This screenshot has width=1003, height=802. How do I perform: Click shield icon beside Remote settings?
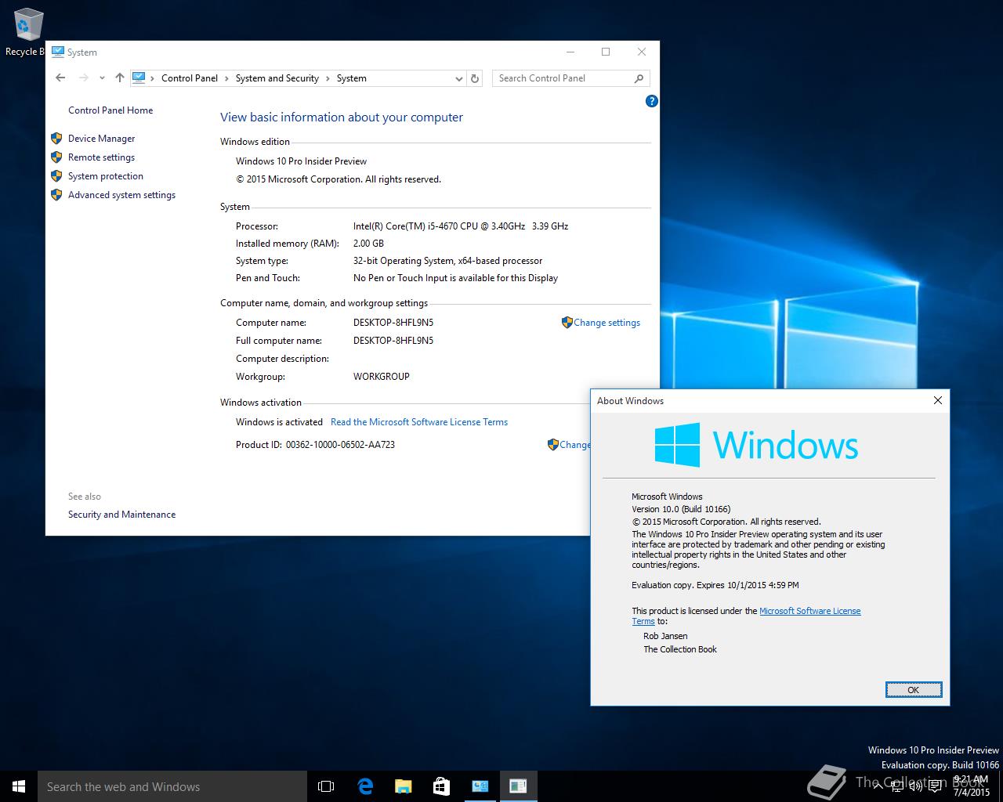tap(56, 157)
